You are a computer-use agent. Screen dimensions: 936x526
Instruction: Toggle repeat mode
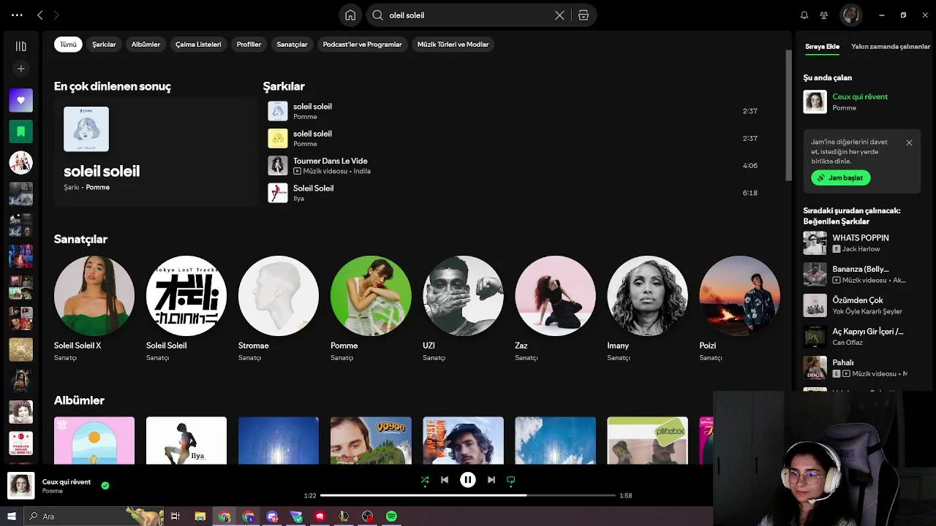[511, 480]
